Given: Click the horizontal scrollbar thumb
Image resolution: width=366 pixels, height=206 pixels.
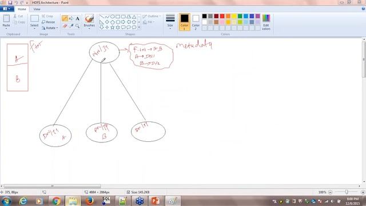Looking at the screenshot, I should [52, 186].
